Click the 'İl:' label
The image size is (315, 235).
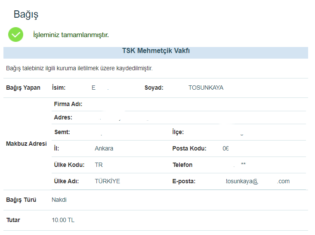(56, 148)
